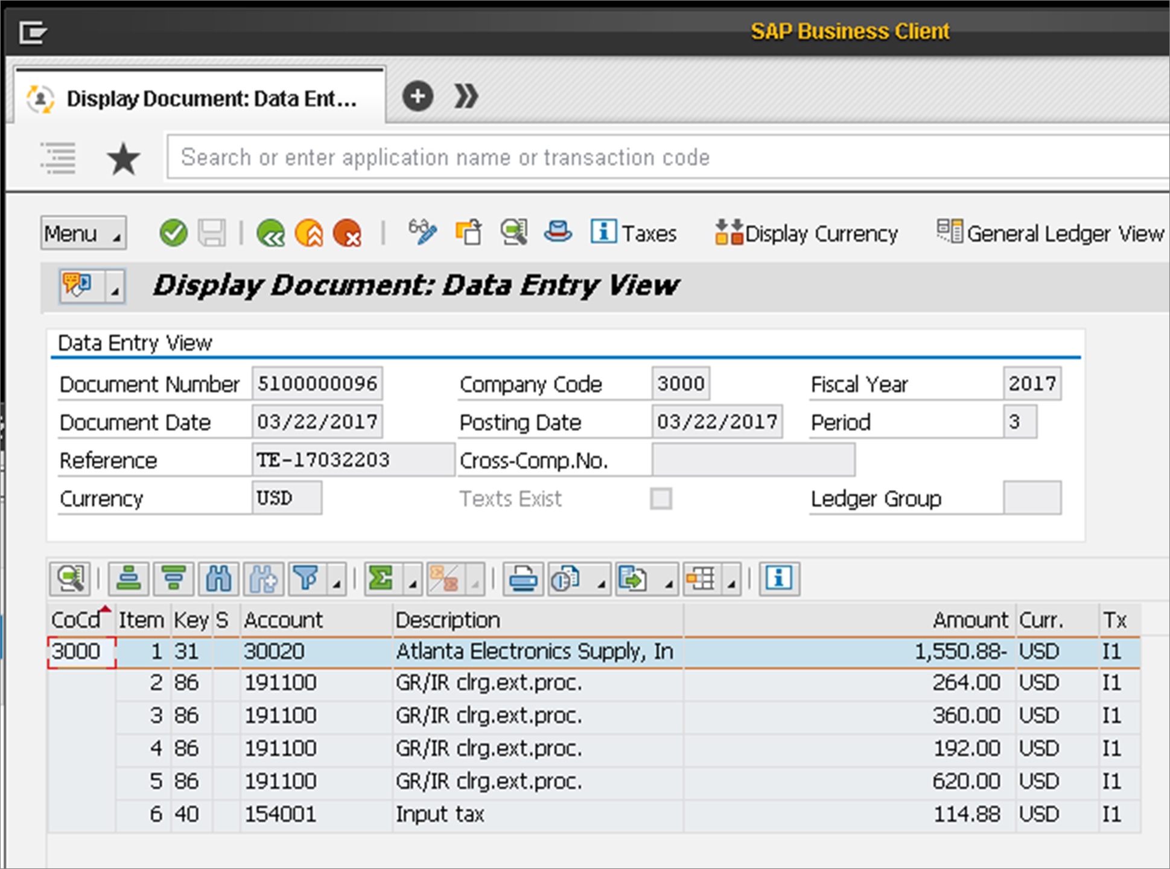The image size is (1170, 869).
Task: Click the SAP Business Client window menu icon
Action: pyautogui.click(x=33, y=32)
